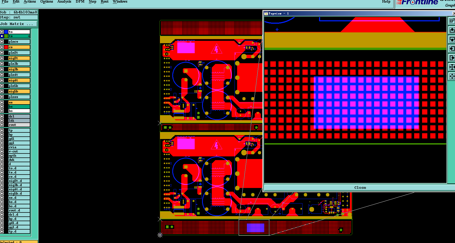Click the pan down arrow icon in Popview
Screen dimensions: 455x243
click(452, 39)
